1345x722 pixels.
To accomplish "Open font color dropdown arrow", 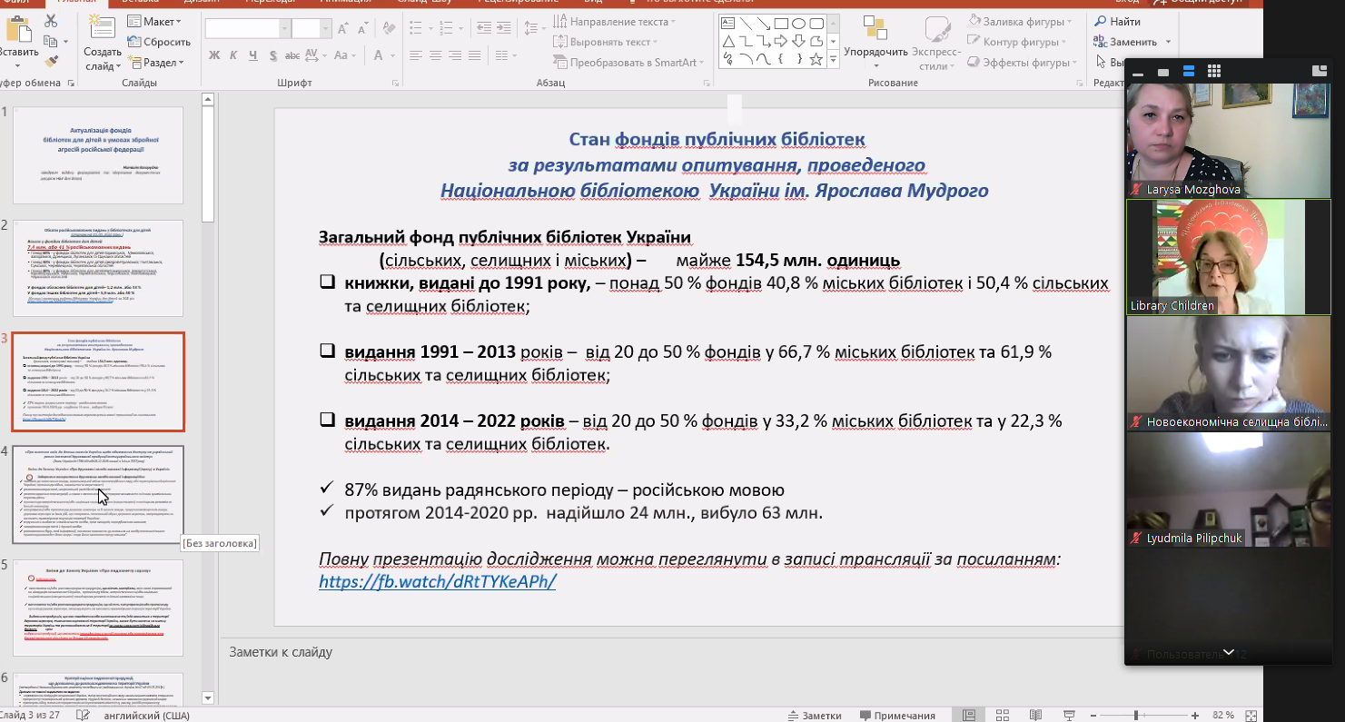I will tap(393, 55).
